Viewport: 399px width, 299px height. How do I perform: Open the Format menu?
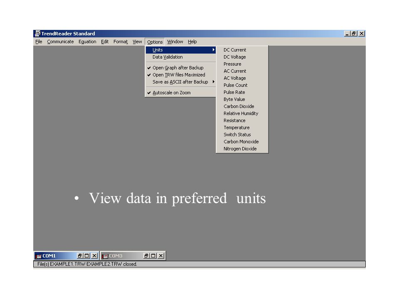click(x=121, y=42)
